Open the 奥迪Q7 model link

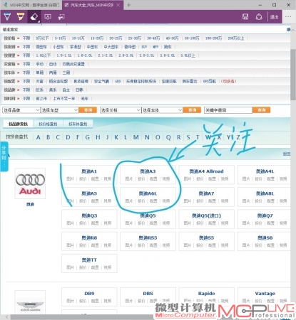click(265, 215)
